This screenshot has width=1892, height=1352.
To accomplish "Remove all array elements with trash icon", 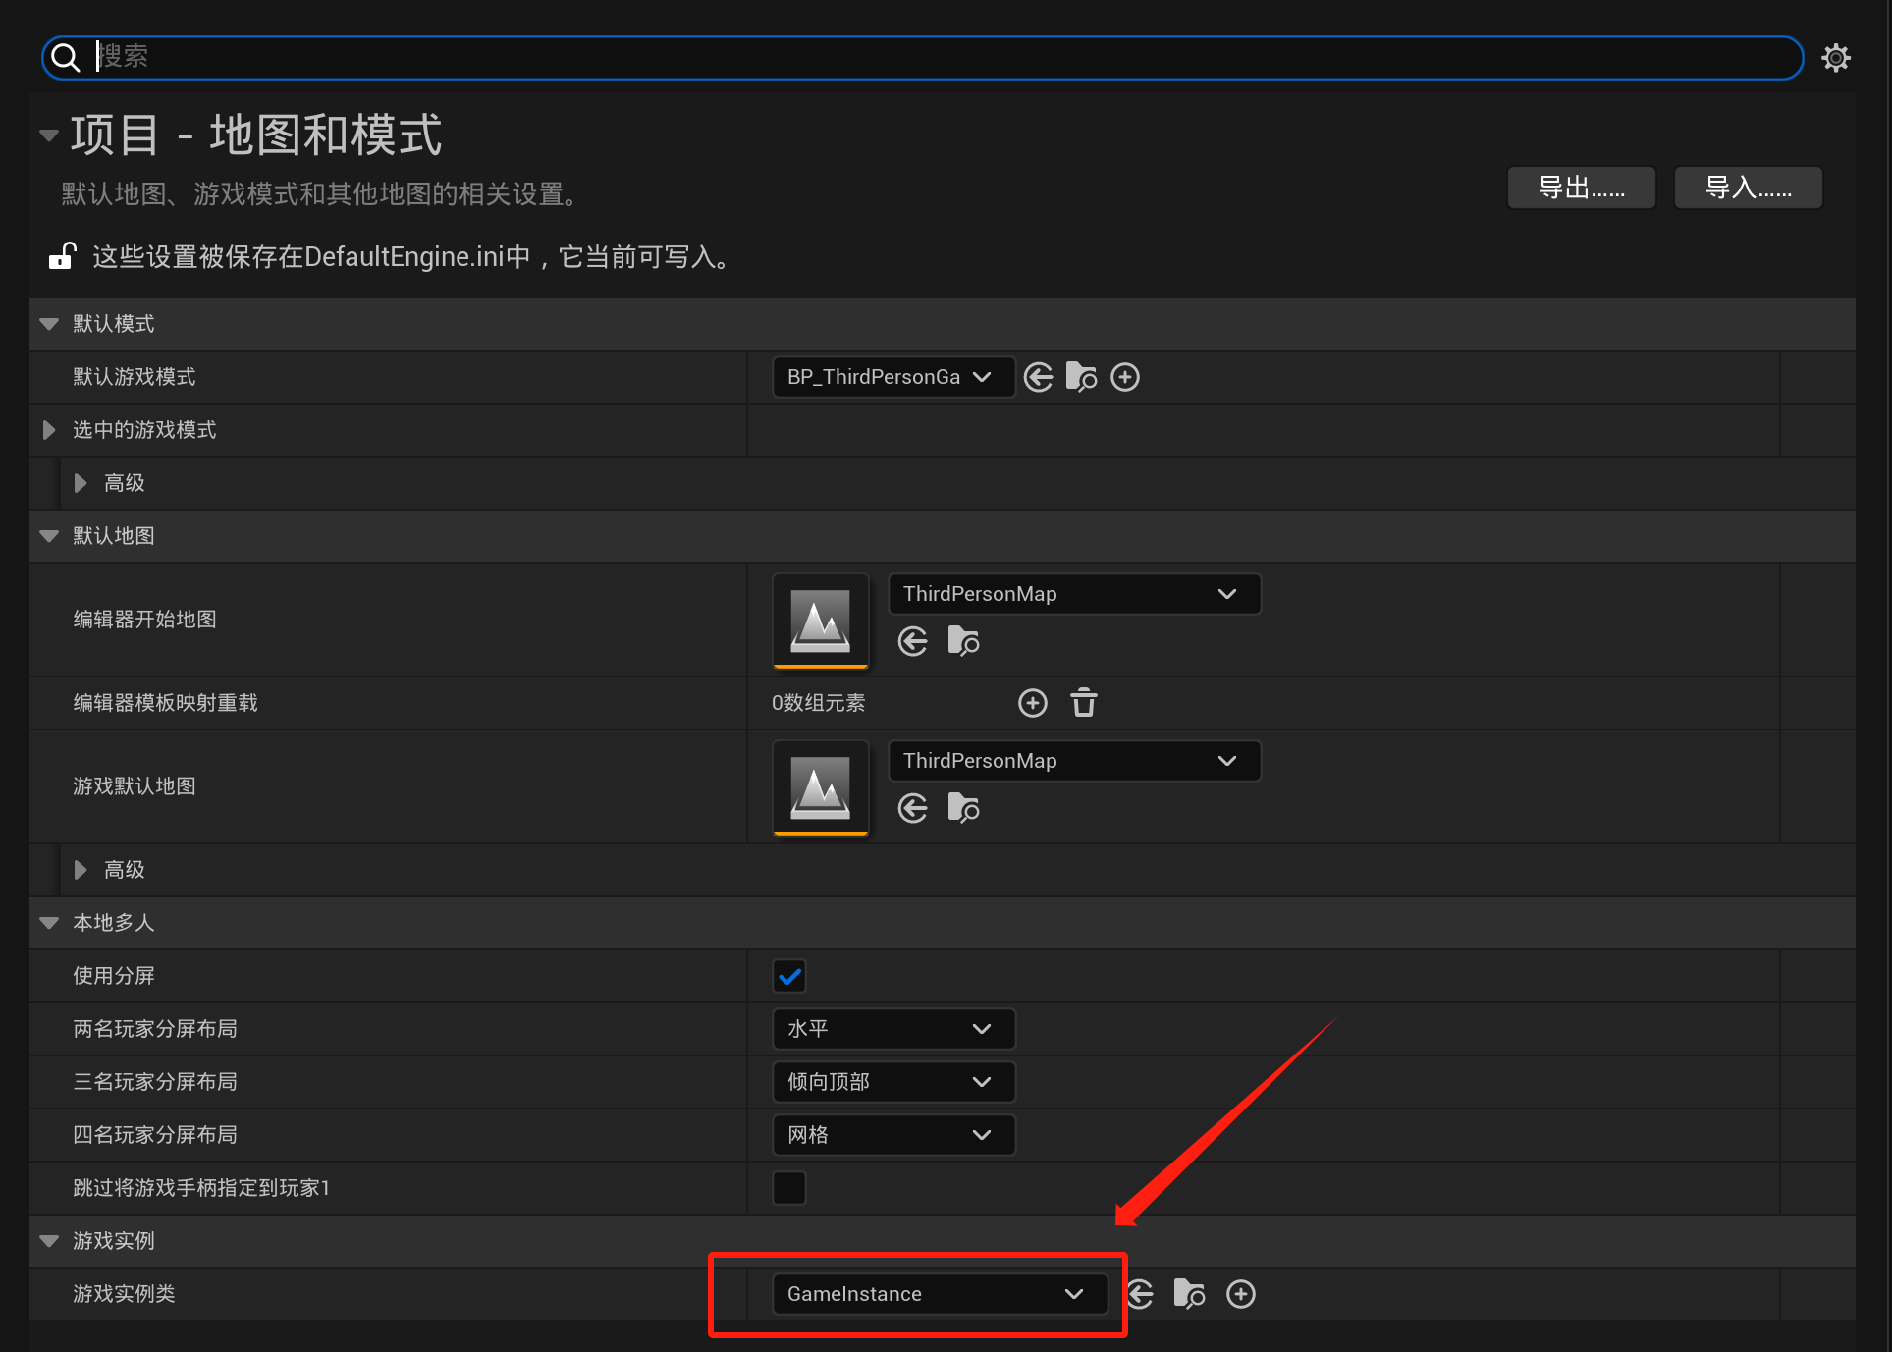I will point(1083,703).
